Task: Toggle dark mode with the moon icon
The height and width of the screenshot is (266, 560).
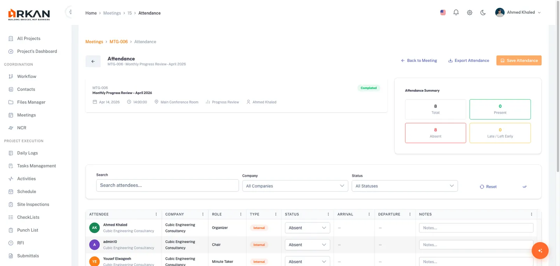Action: pyautogui.click(x=483, y=12)
